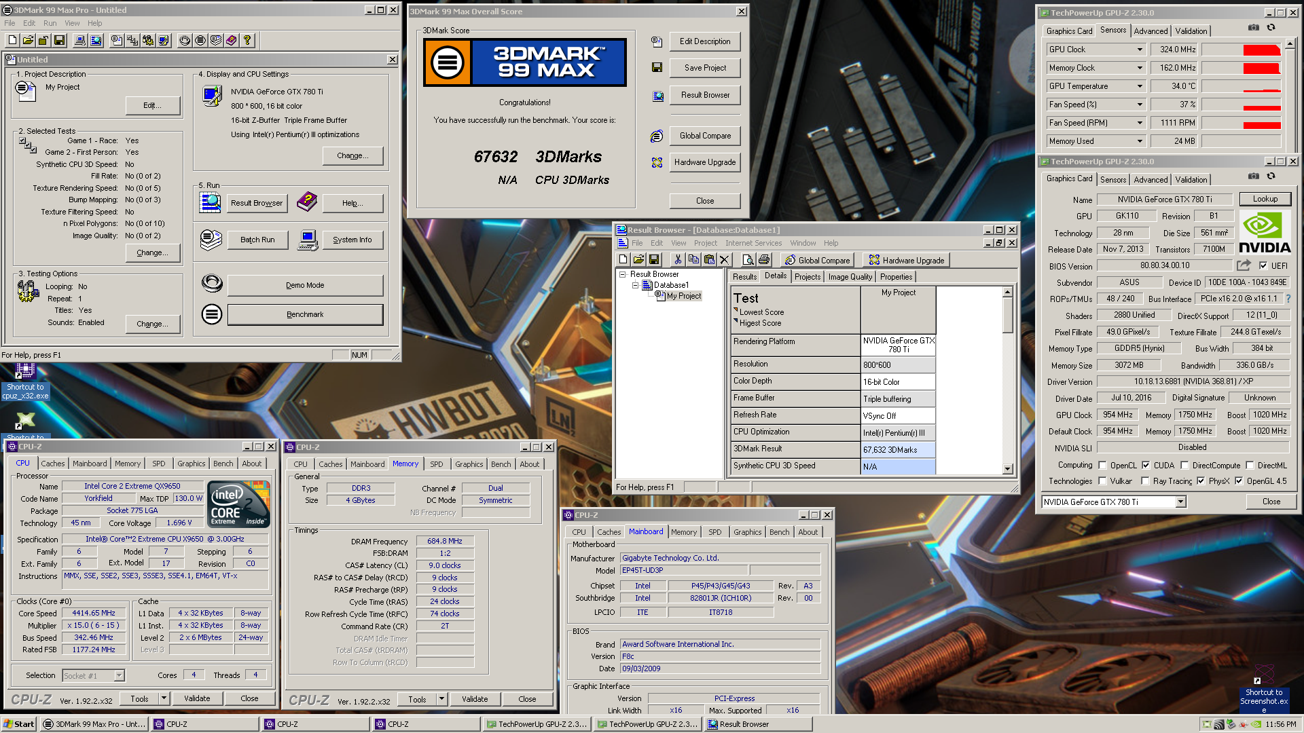This screenshot has height=733, width=1304.
Task: Click the striped circle benchmark icon in 3DMark toolbar
Action: tap(200, 41)
